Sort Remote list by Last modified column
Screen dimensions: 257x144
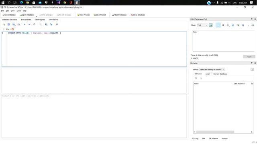point(239,84)
